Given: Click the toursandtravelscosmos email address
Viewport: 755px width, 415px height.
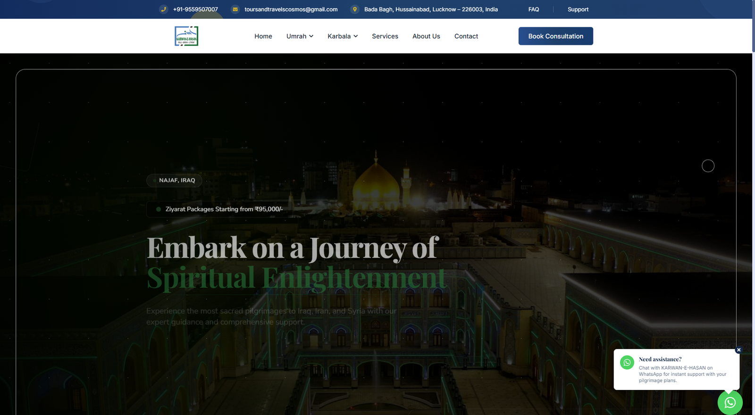Looking at the screenshot, I should click(x=291, y=9).
